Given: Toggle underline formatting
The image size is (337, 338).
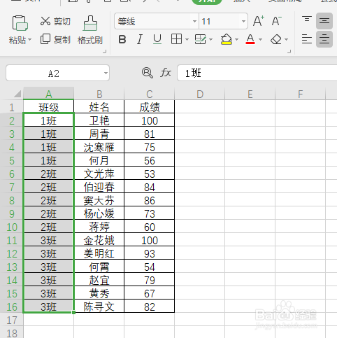Looking at the screenshot, I should coord(157,39).
